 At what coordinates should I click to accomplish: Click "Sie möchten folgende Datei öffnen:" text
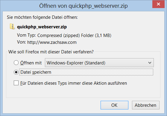(42, 17)
